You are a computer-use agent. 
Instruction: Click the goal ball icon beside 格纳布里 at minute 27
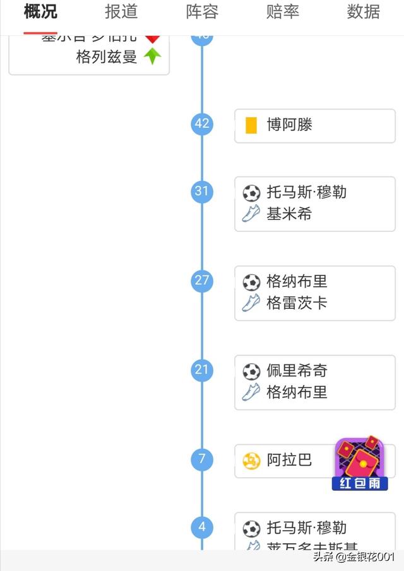tap(252, 282)
